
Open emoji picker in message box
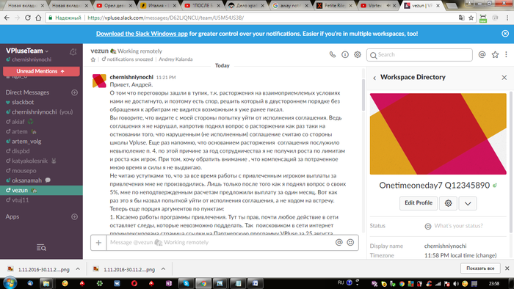(350, 242)
